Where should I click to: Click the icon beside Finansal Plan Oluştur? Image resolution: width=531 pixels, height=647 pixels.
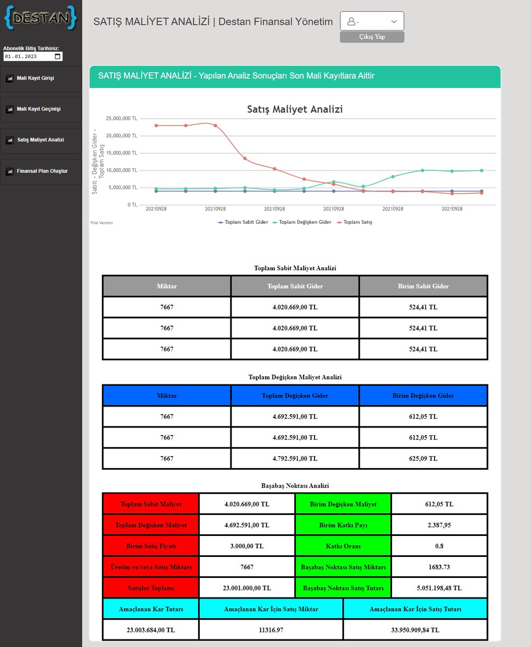[x=10, y=171]
